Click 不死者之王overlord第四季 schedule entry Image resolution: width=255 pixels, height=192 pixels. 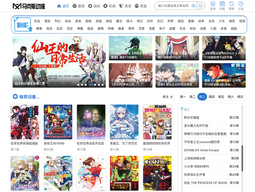point(202,142)
